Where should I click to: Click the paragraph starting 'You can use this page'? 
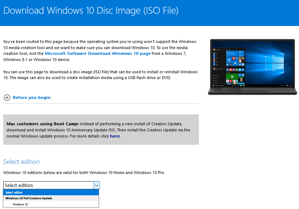[101, 75]
